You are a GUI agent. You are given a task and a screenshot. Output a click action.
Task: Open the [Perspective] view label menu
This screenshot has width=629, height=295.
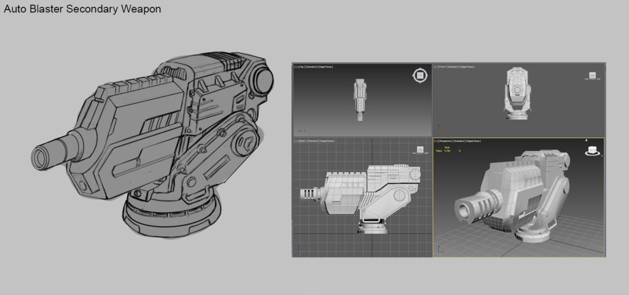click(x=445, y=141)
